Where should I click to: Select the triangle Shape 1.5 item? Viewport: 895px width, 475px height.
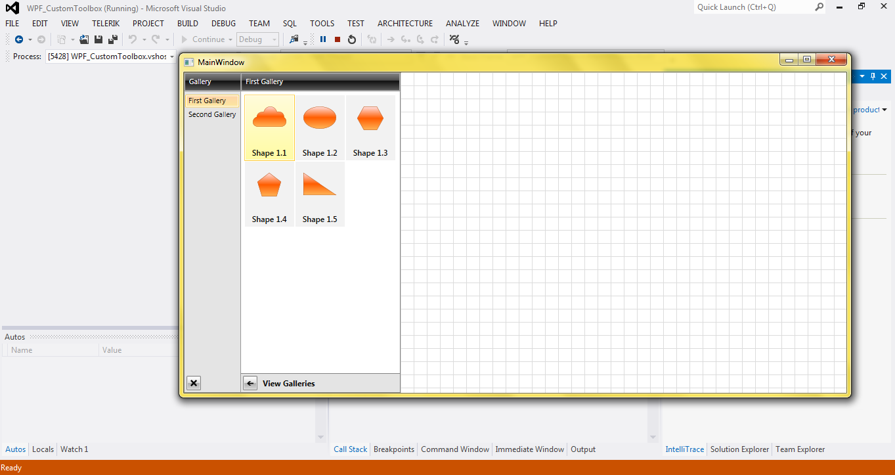click(x=320, y=194)
